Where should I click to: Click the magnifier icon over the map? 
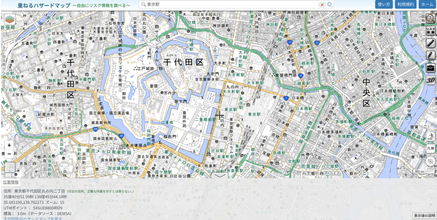(430, 19)
